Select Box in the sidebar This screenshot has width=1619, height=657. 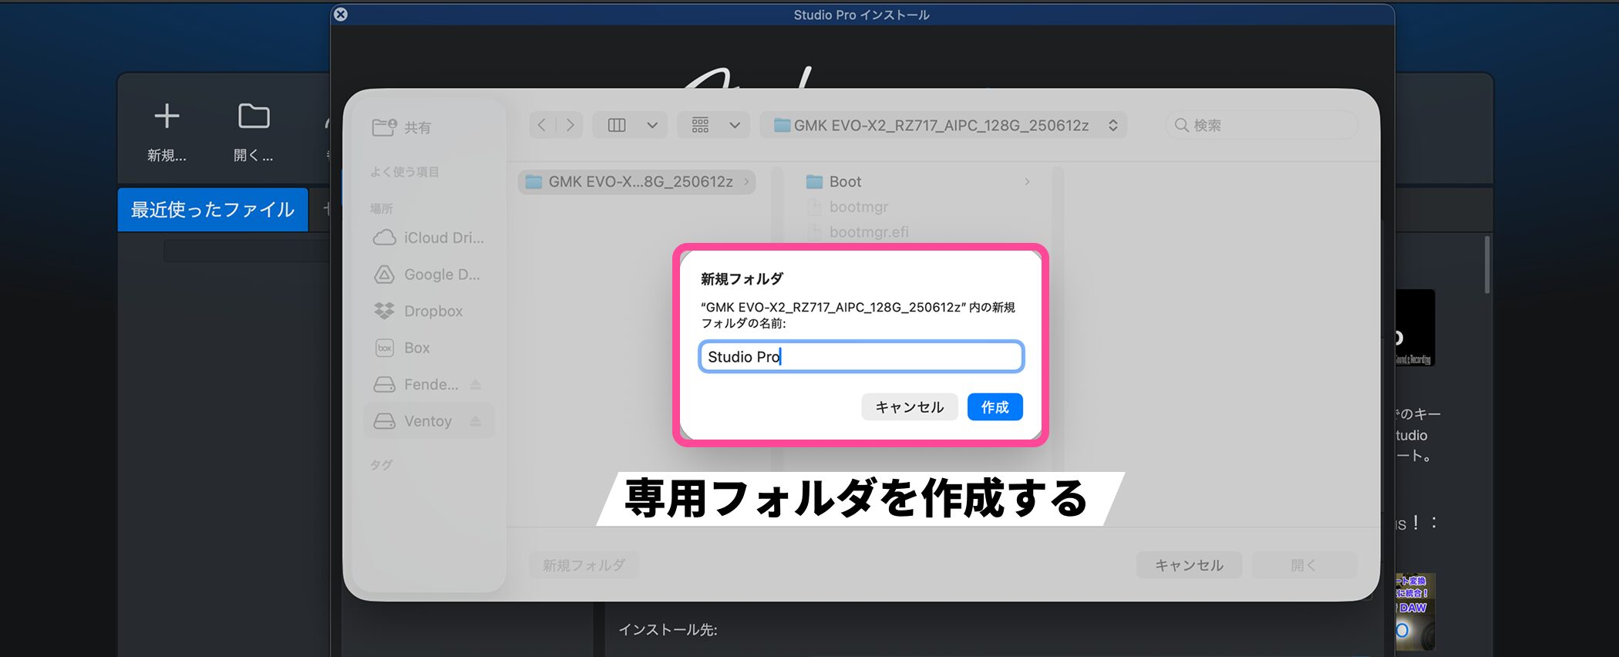(416, 348)
